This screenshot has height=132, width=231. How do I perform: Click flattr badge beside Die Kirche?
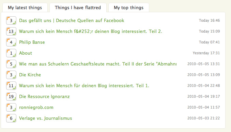coord(11,75)
